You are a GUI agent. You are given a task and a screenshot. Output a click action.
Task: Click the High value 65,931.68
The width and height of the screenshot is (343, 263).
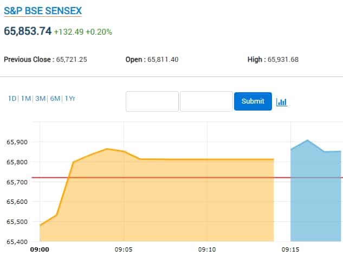coord(283,59)
